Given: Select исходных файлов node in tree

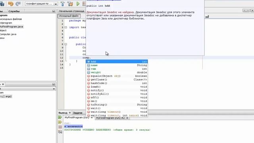Looking at the screenshot, I should (x=11, y=19).
